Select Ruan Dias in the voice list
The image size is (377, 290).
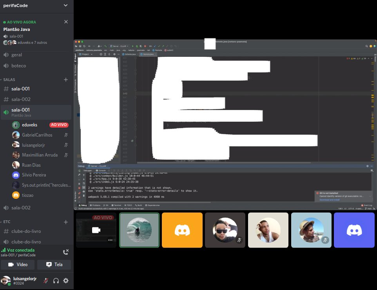40,165
